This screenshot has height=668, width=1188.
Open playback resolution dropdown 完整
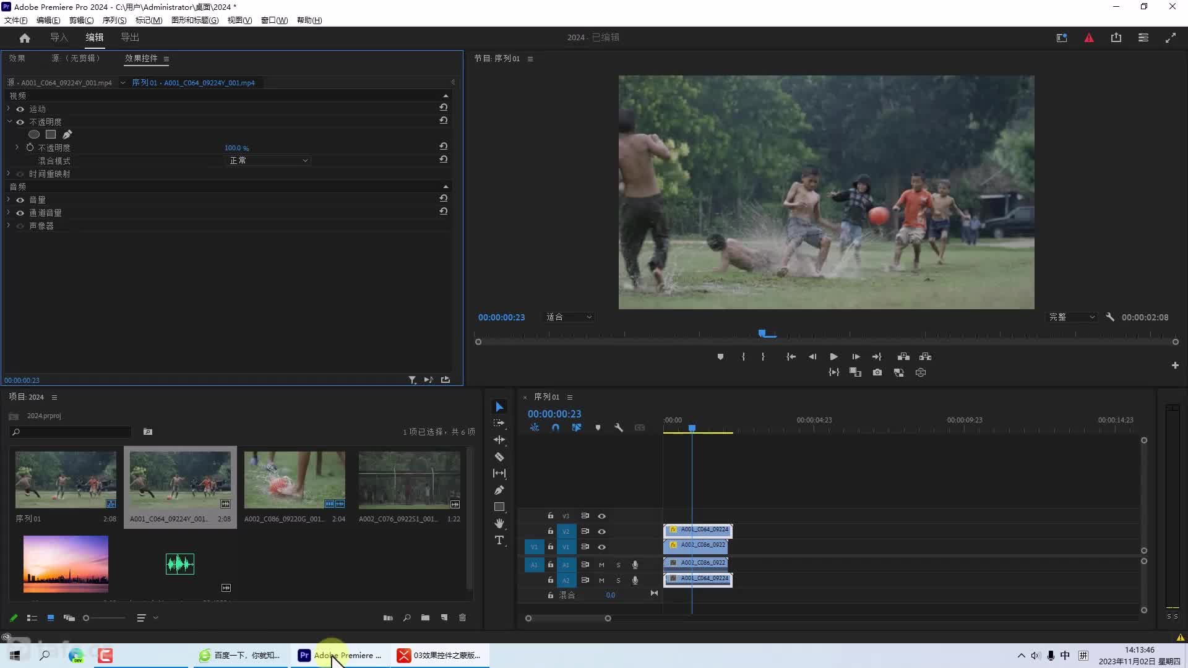coord(1072,317)
